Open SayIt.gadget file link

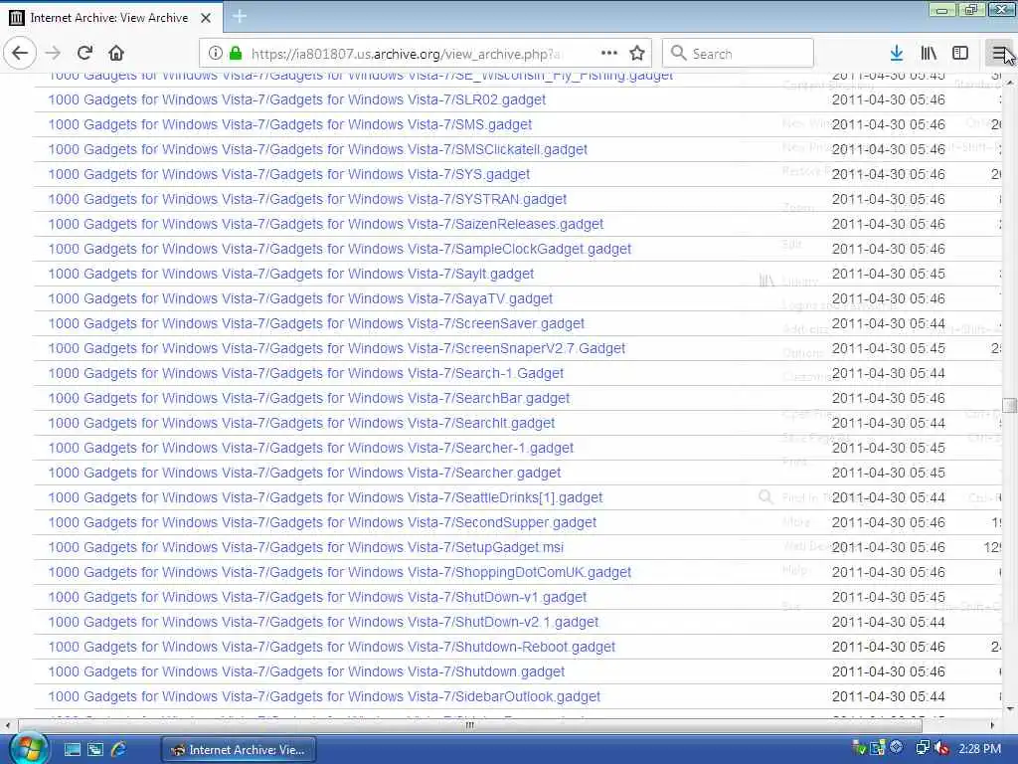(291, 275)
